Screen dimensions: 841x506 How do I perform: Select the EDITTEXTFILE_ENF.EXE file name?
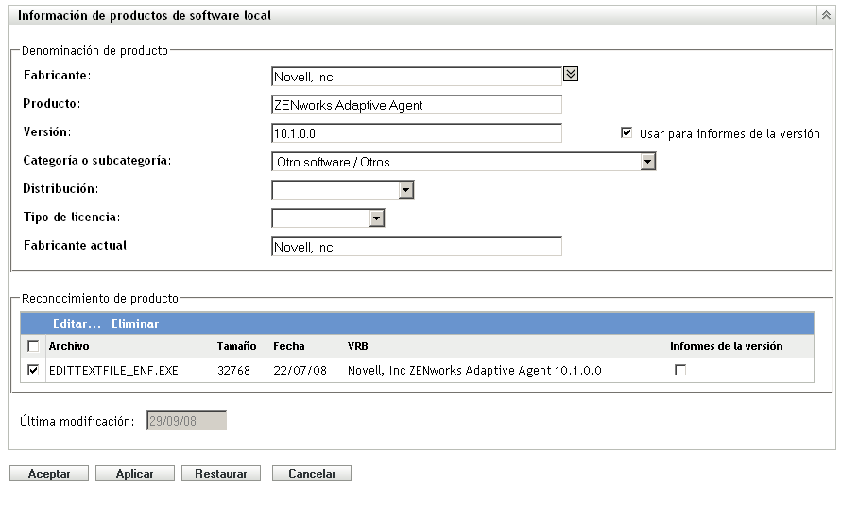point(113,370)
